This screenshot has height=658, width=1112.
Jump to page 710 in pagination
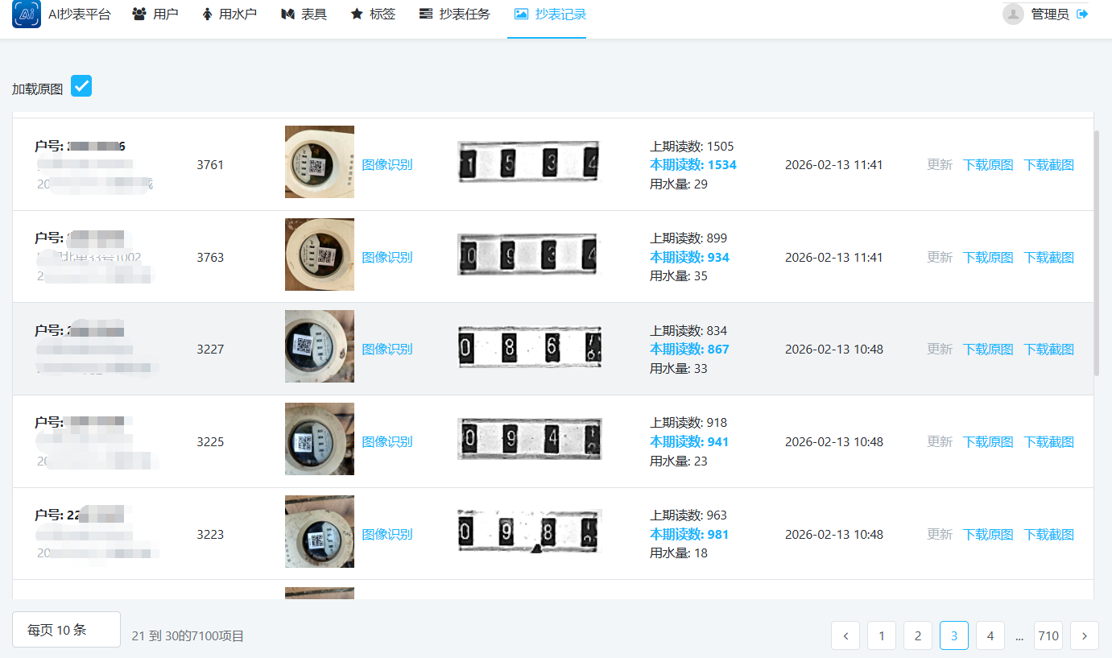(x=1048, y=635)
